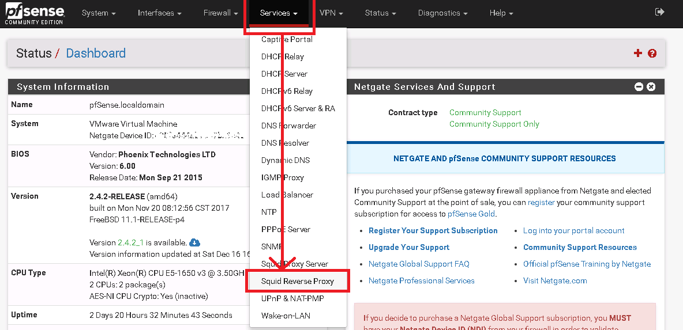Select Dynamic DNS menu entry
The image size is (683, 330).
298,160
